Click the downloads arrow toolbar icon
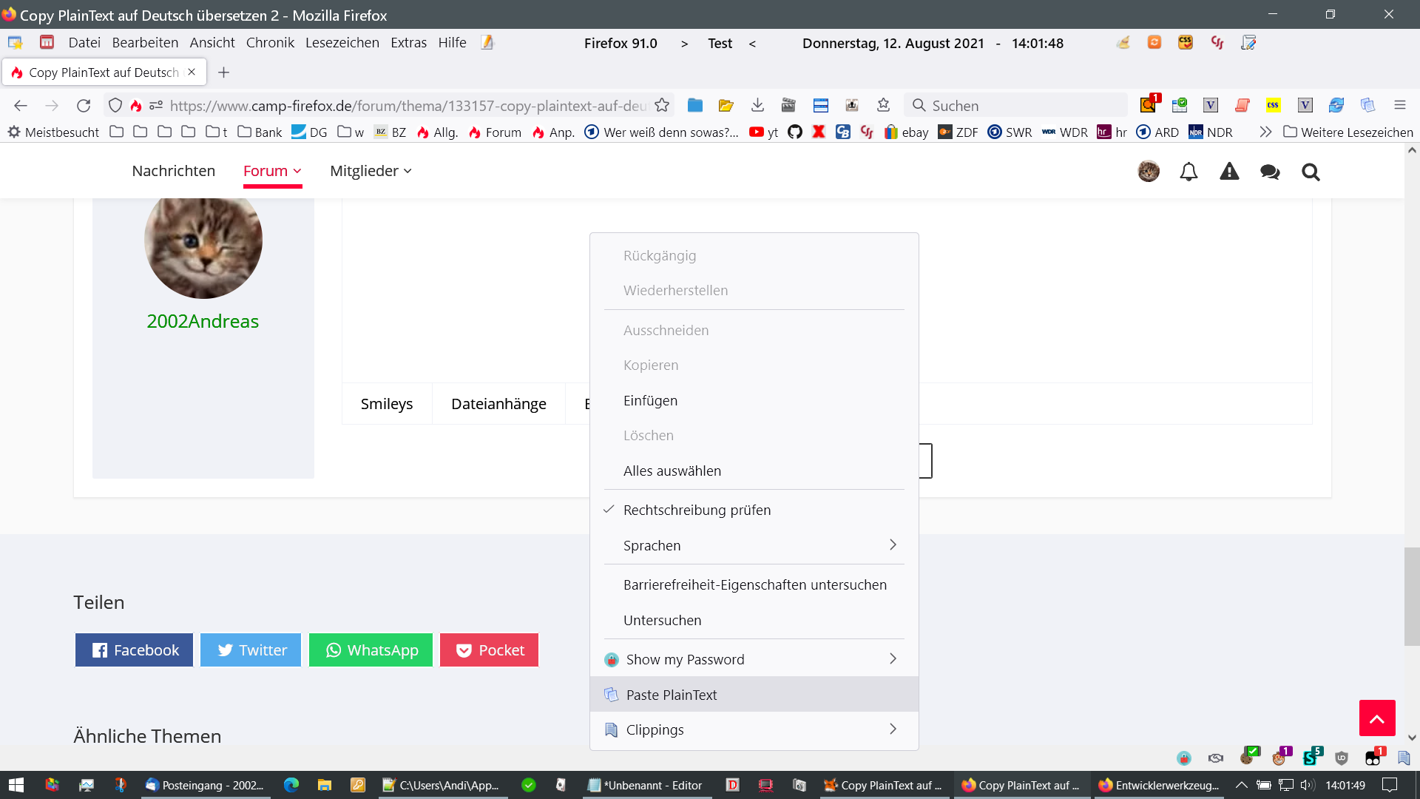 pos(757,105)
